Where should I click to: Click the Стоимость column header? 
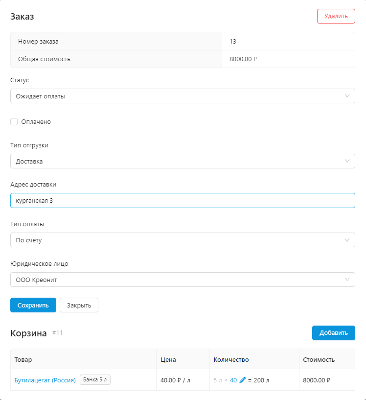coord(319,359)
